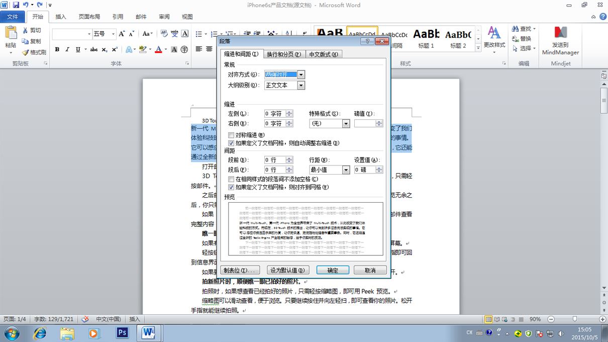Image resolution: width=608 pixels, height=342 pixels.
Task: Increase the 段前 spacing-before spinner
Action: (289, 158)
